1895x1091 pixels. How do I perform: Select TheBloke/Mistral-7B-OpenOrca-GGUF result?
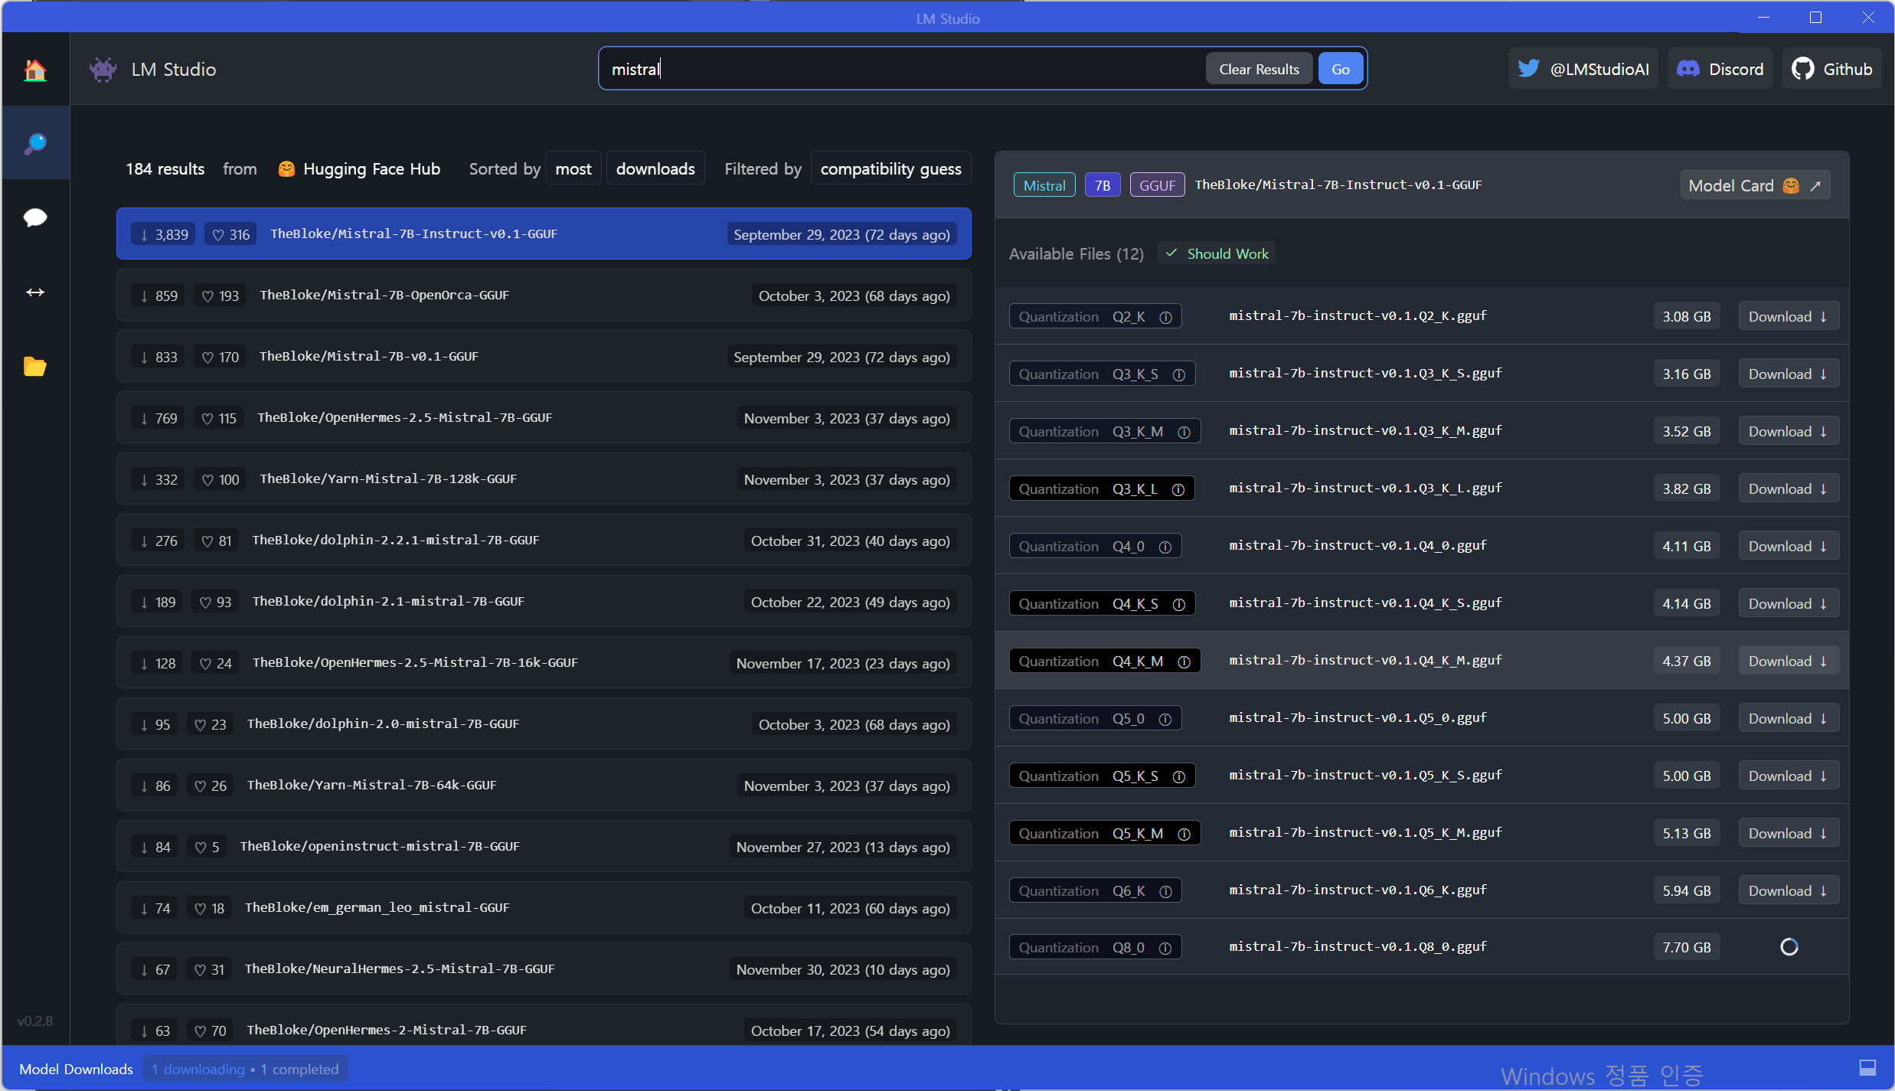[x=544, y=295]
